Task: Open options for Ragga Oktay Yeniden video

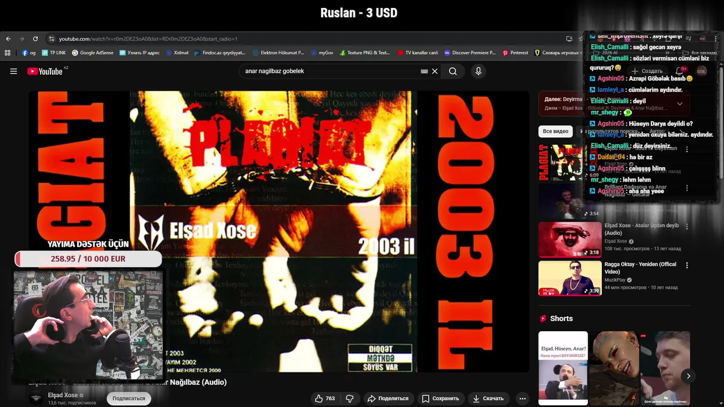Action: [687, 265]
